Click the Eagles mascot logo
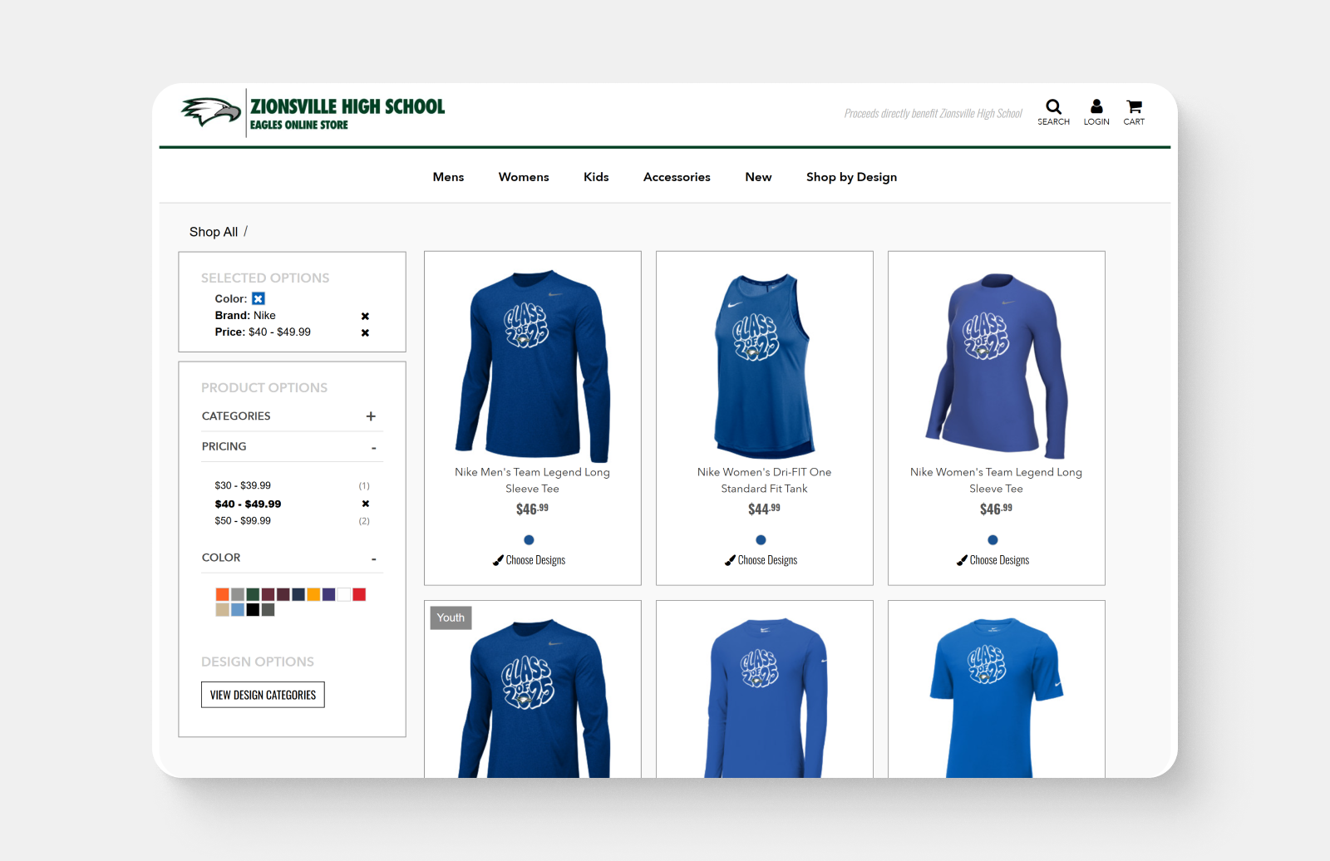Image resolution: width=1330 pixels, height=861 pixels. coord(211,111)
